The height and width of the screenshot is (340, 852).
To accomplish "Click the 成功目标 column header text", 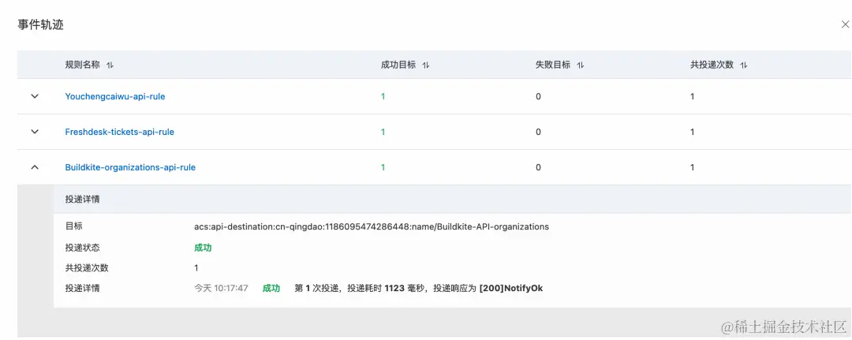I will click(x=398, y=65).
